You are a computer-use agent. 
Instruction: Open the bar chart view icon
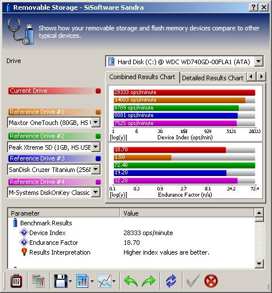(83, 281)
